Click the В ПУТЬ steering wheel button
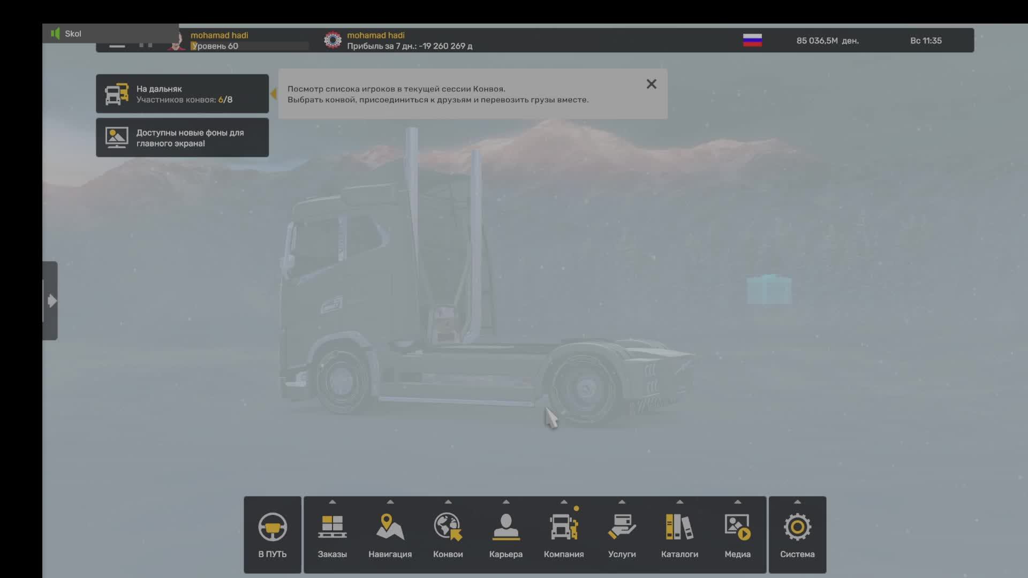Image resolution: width=1028 pixels, height=578 pixels. (x=273, y=535)
